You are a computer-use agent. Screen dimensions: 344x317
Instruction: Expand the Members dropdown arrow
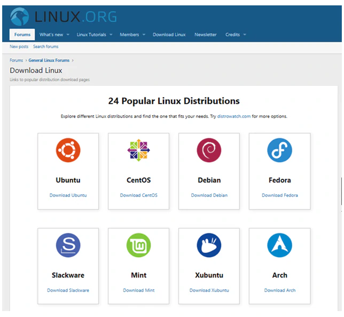(144, 35)
